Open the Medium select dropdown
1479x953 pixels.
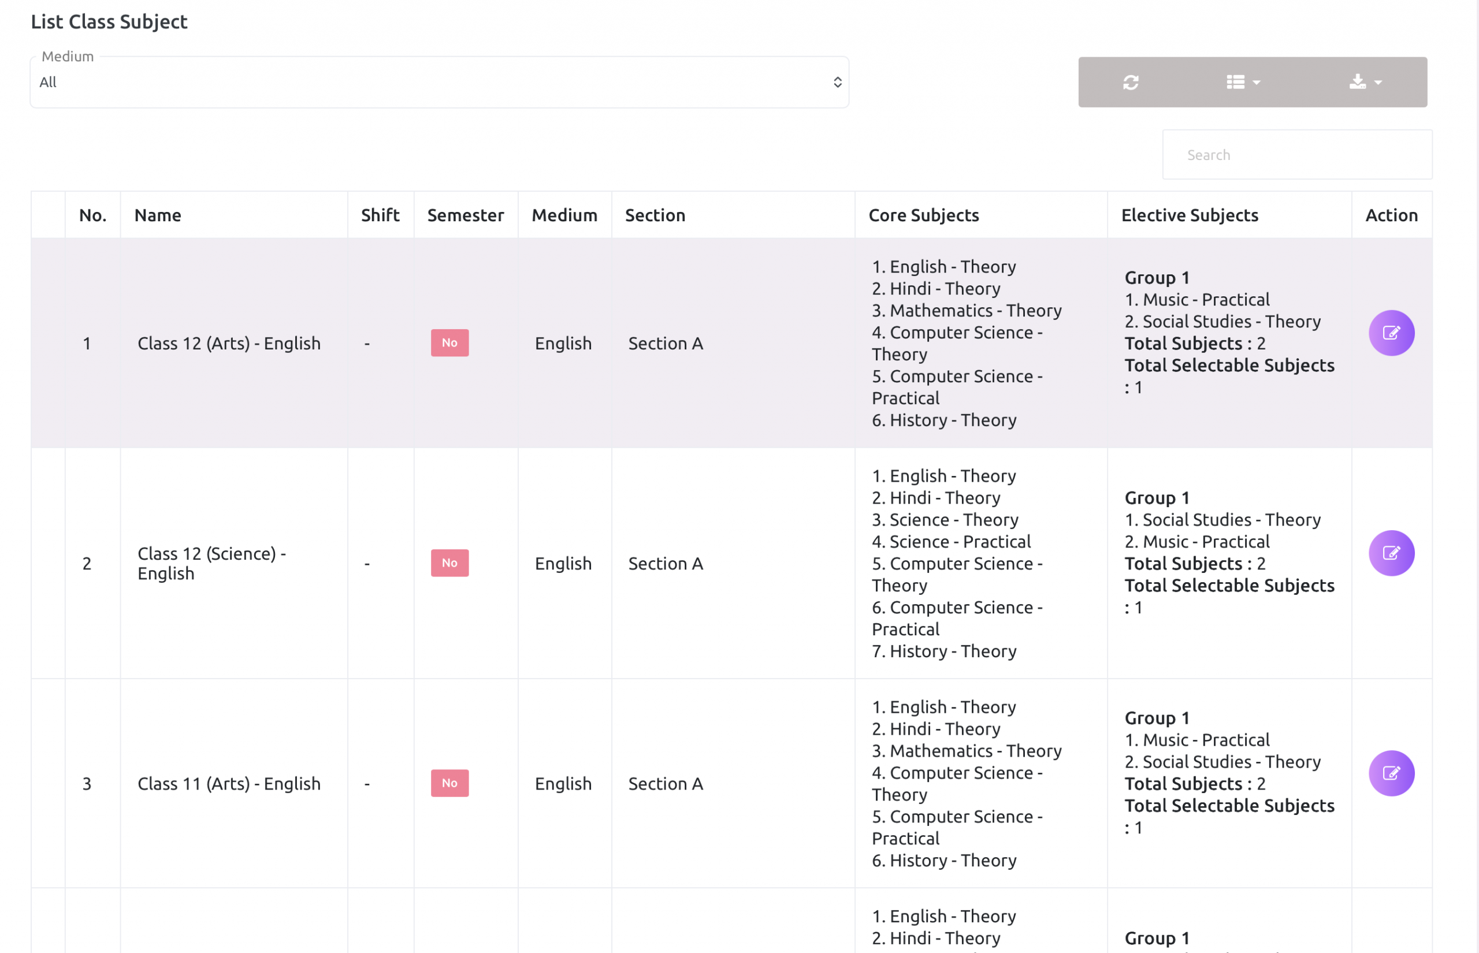click(x=439, y=82)
